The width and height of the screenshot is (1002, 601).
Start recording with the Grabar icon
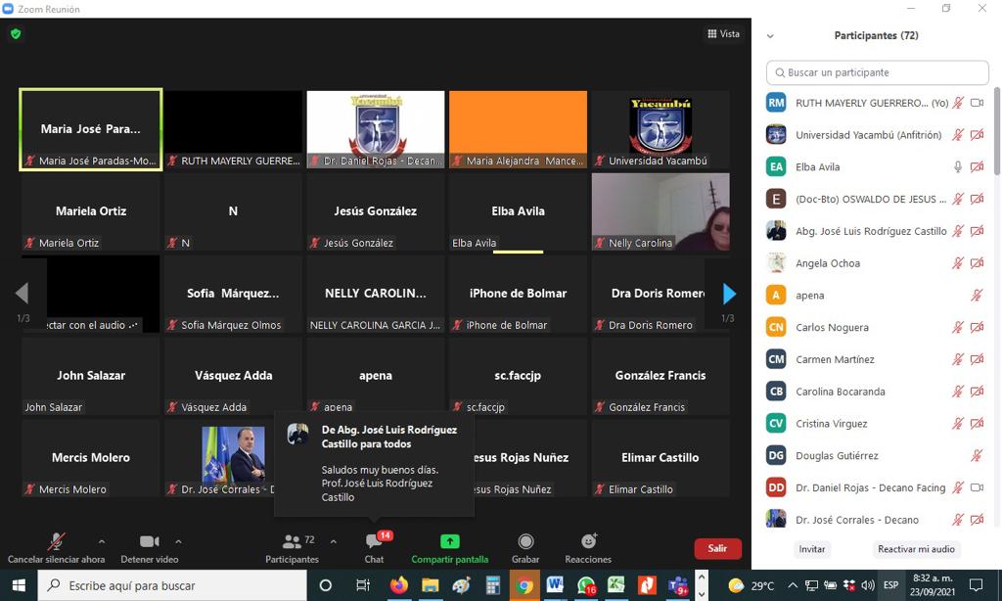click(525, 542)
